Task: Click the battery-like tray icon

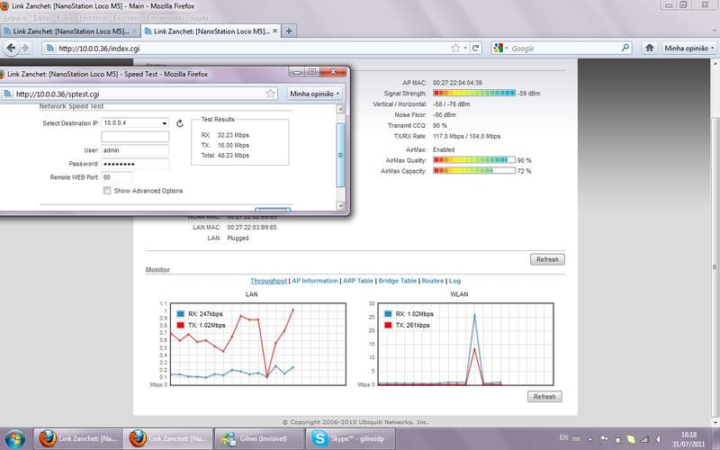Action: point(617,439)
